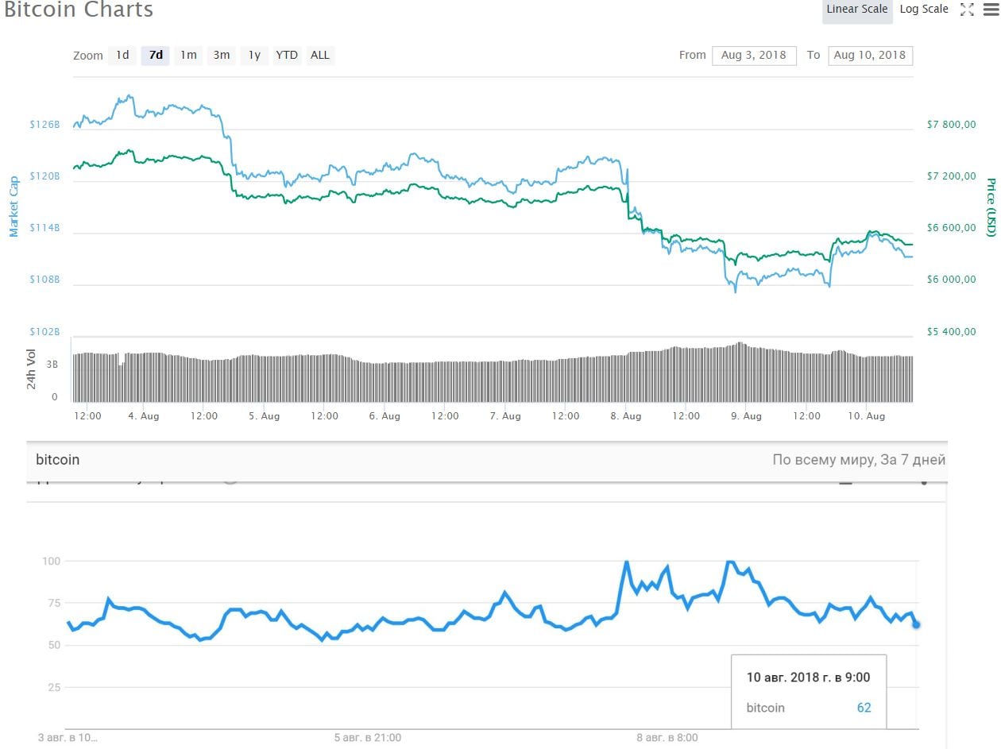
Task: Select the 1d zoom range
Action: pos(122,55)
